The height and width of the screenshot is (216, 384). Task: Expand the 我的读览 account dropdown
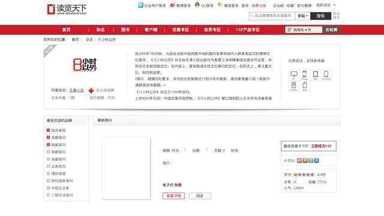tap(326, 5)
